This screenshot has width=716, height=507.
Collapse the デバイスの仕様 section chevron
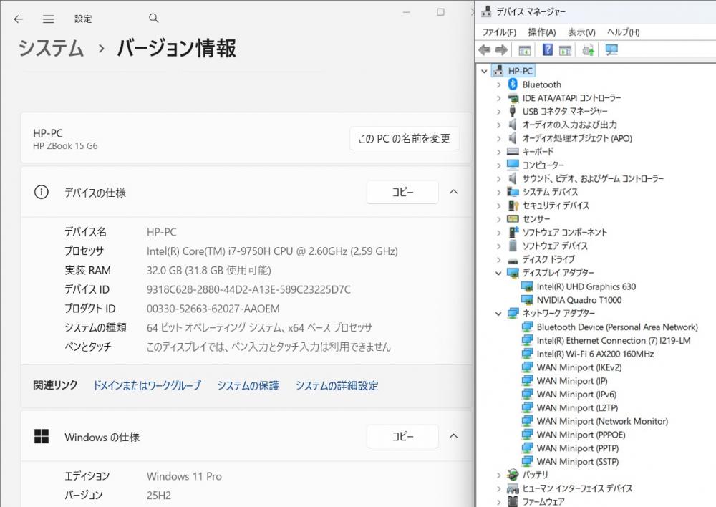453,192
